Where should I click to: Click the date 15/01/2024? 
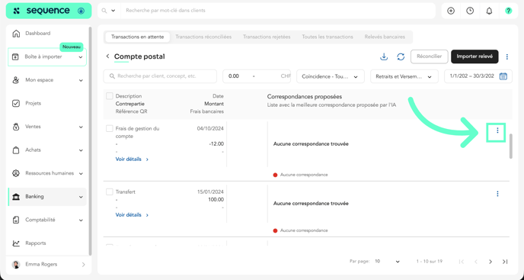pos(210,192)
